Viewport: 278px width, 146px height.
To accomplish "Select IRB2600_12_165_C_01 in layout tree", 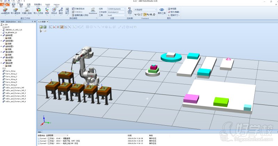I will 12,30.
